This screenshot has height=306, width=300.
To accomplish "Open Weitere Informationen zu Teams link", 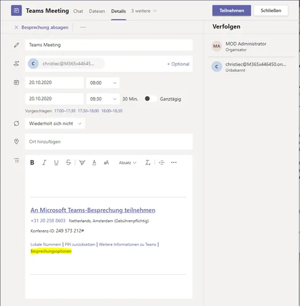I will (x=127, y=244).
